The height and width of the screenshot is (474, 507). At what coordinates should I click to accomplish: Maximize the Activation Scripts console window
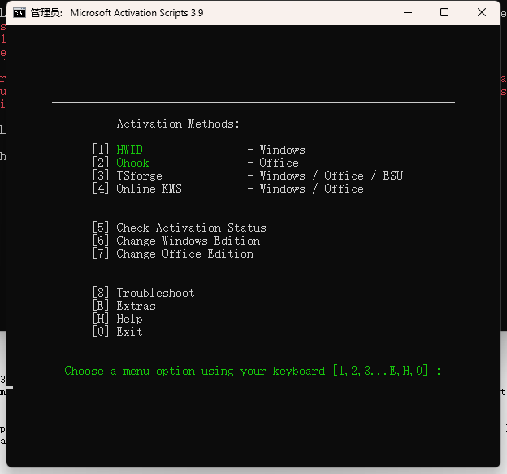click(x=444, y=12)
